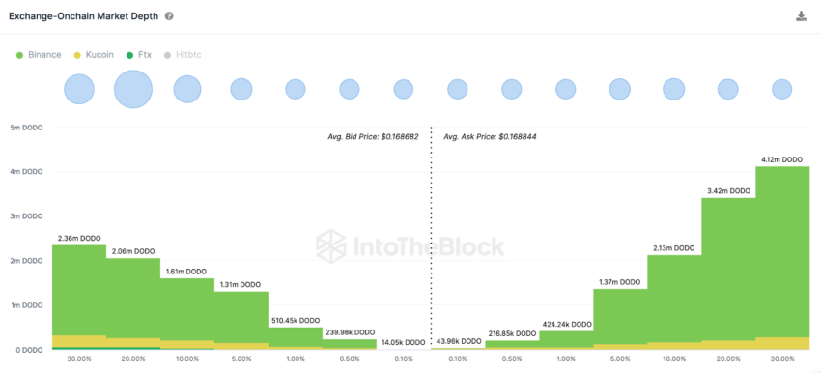Select the bubble above 10.00% bid column

[x=187, y=89]
